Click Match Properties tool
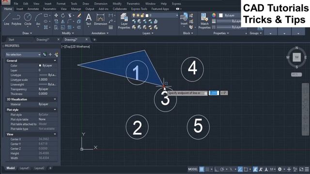310x174 pixels. coord(204,21)
